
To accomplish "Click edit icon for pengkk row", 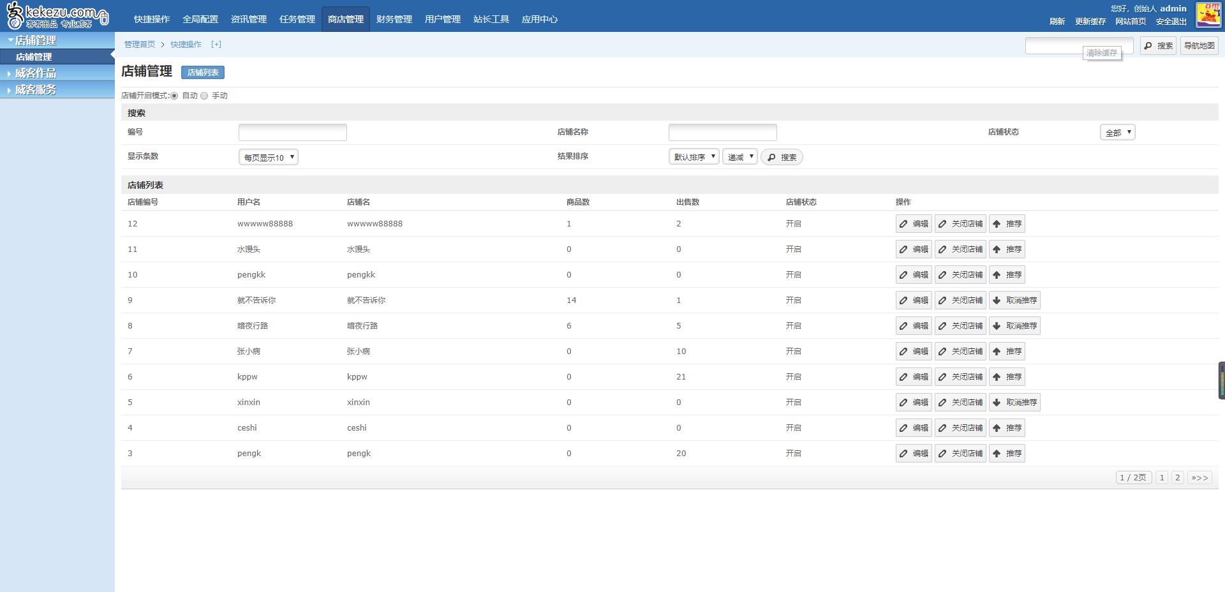I will point(903,275).
